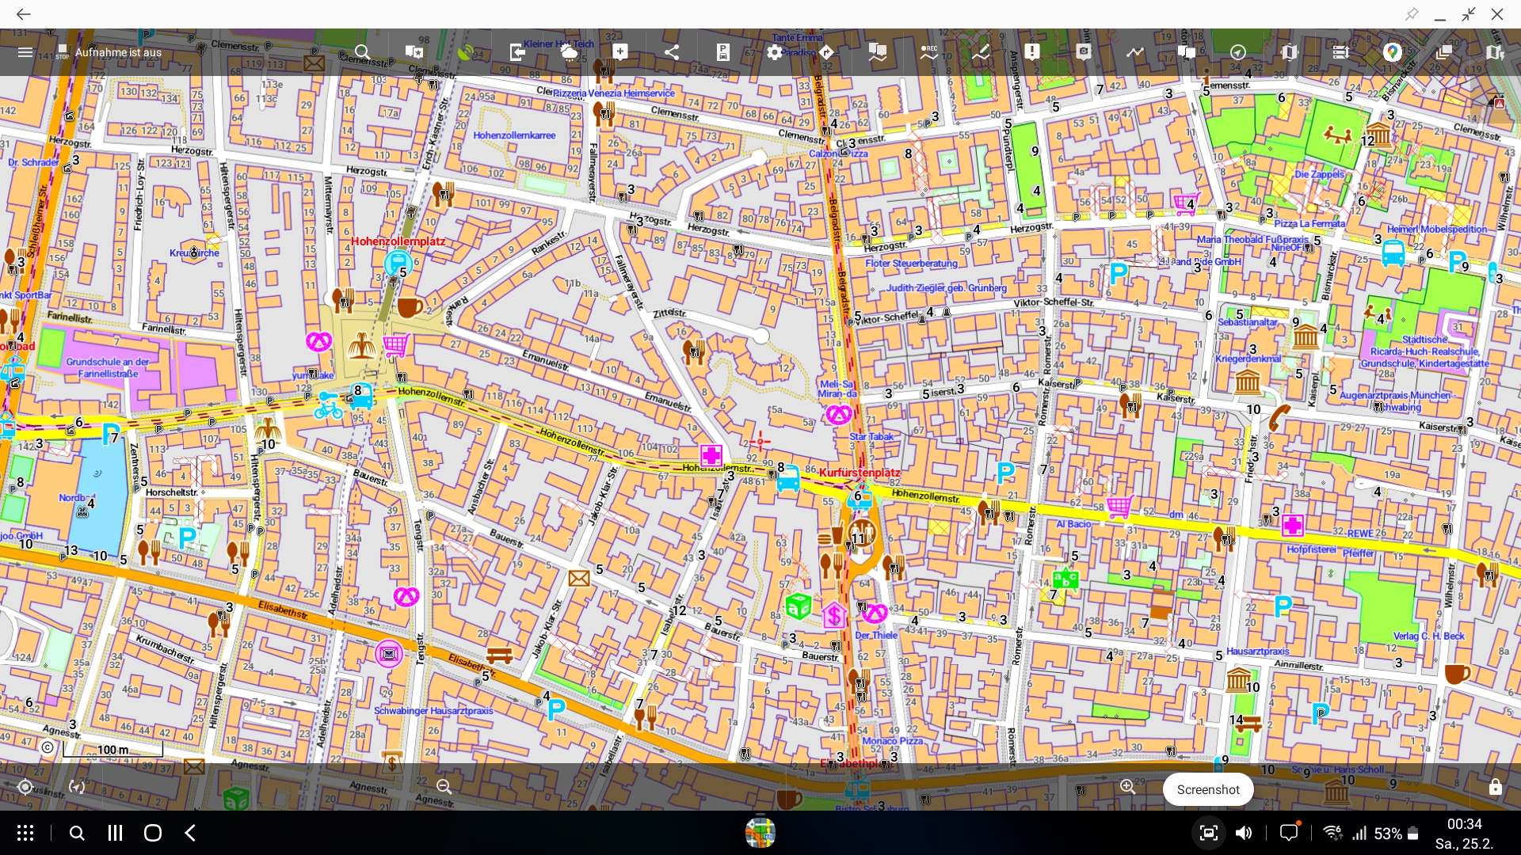Tap the Star Tabak label
The width and height of the screenshot is (1521, 855).
(x=871, y=437)
